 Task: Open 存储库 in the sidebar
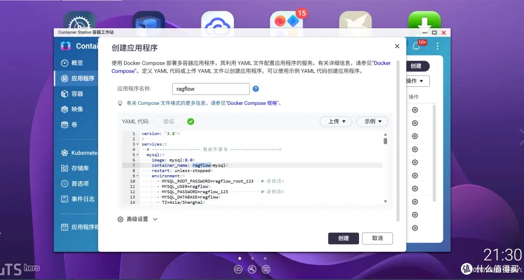tap(80, 168)
